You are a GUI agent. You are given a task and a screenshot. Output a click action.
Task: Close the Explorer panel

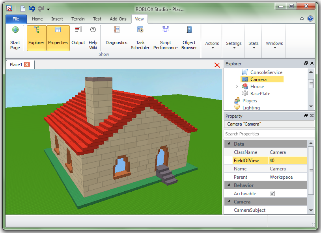click(312, 63)
